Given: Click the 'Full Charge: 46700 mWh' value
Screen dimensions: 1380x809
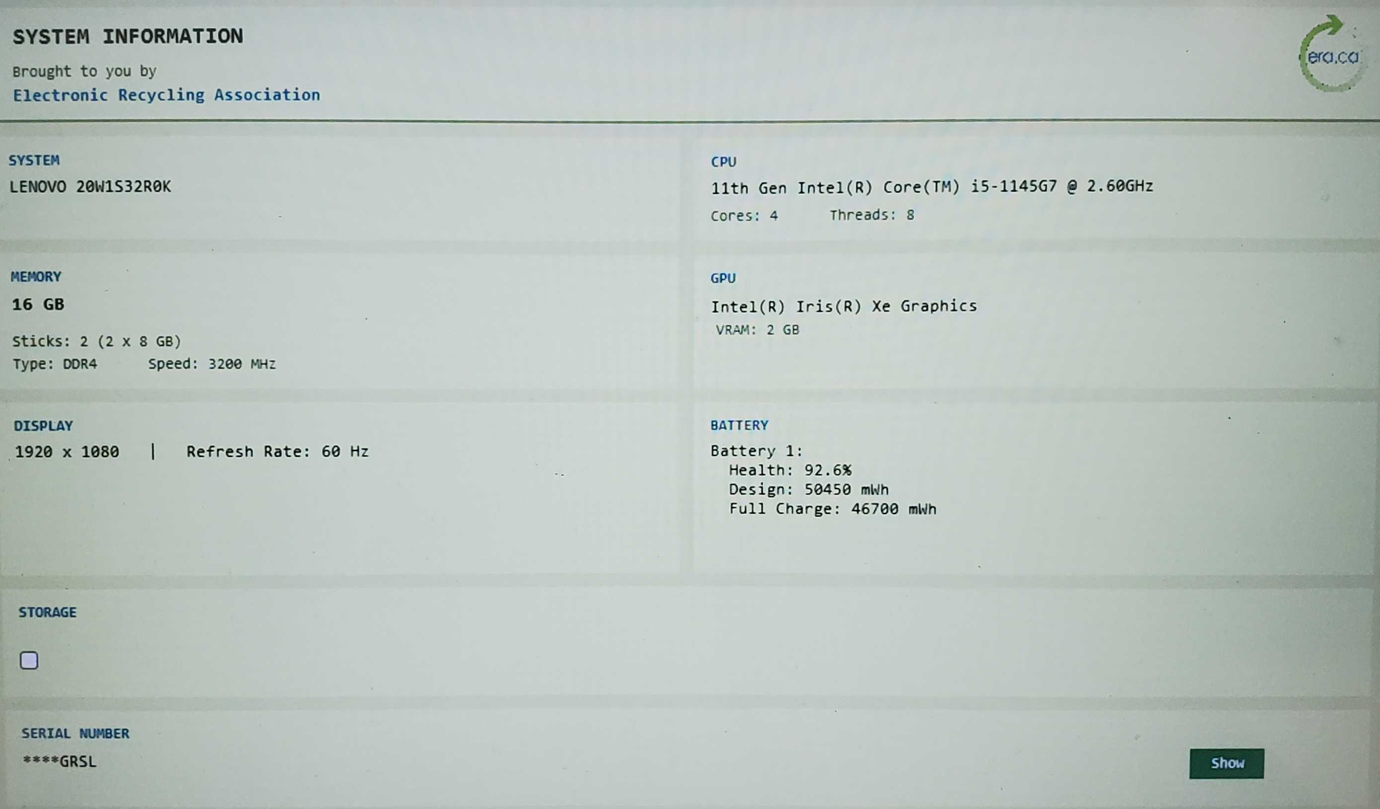Looking at the screenshot, I should click(832, 509).
